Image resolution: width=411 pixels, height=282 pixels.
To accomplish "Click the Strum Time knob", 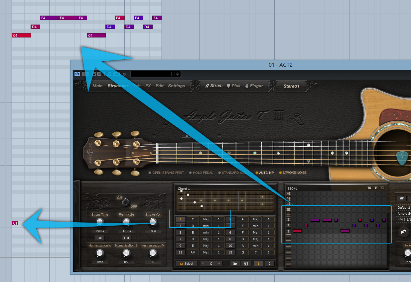I will pyautogui.click(x=99, y=222).
